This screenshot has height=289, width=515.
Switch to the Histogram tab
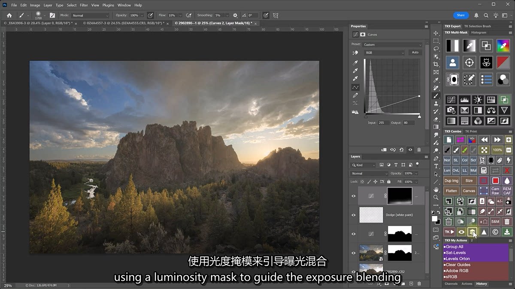pyautogui.click(x=479, y=33)
